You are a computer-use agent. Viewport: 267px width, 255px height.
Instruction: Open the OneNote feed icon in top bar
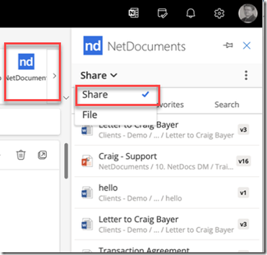[x=133, y=13]
